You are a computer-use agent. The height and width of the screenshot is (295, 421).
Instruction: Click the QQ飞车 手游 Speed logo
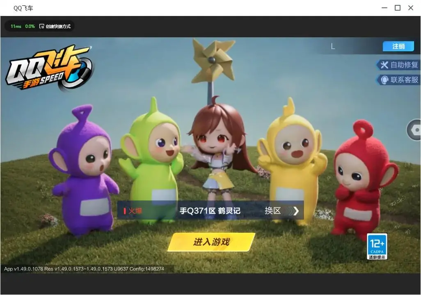pos(49,68)
